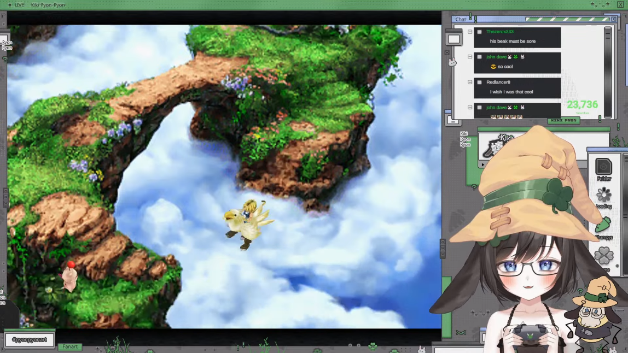Click username Redlancer8
This screenshot has height=353, width=628.
498,82
